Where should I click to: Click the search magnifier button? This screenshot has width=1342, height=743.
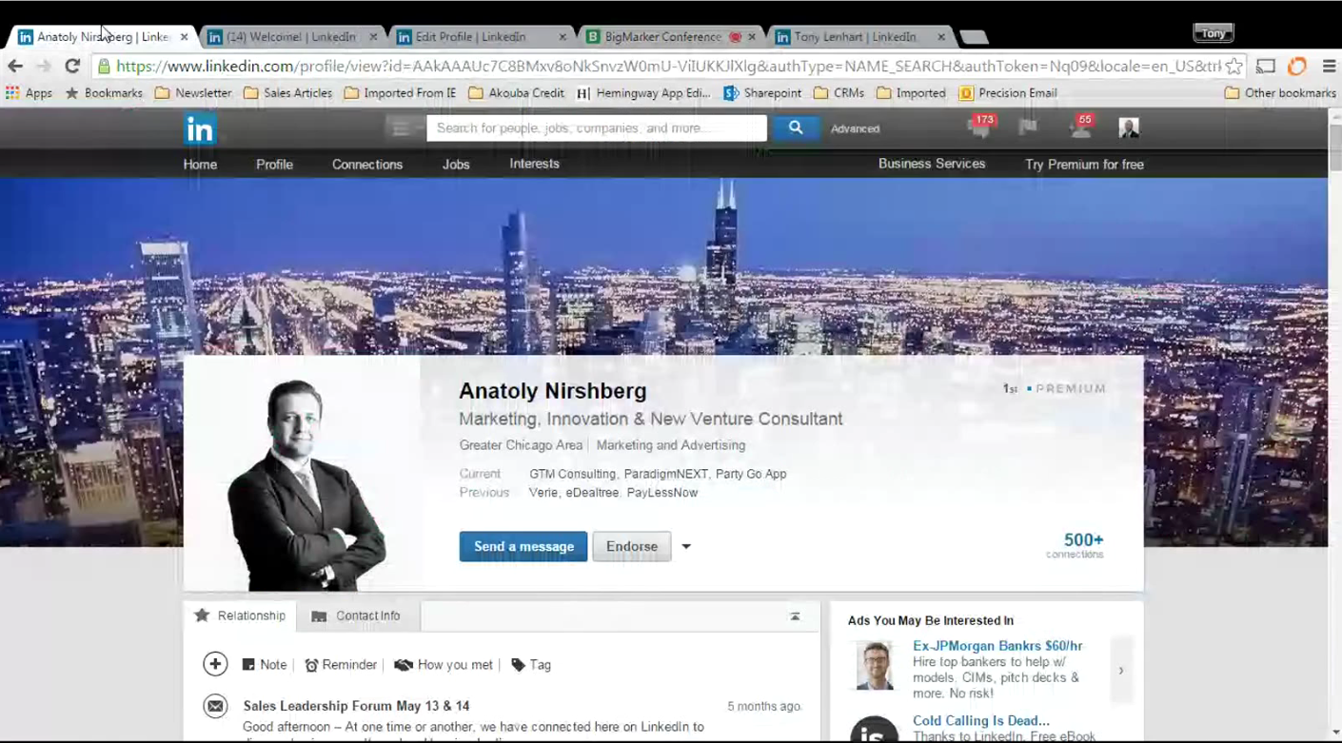(796, 127)
